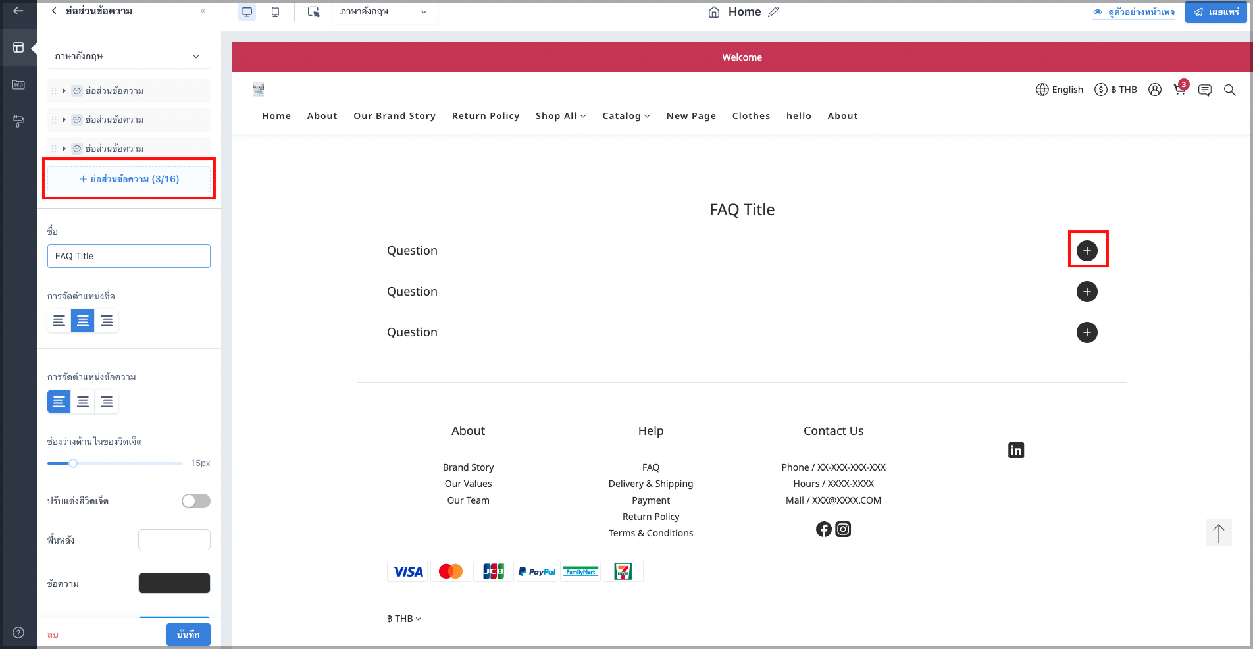Click the home icon beside the page title

point(714,12)
